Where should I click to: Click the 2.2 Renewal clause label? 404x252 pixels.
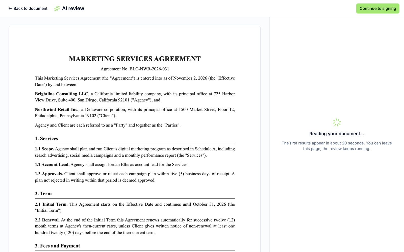(x=47, y=220)
